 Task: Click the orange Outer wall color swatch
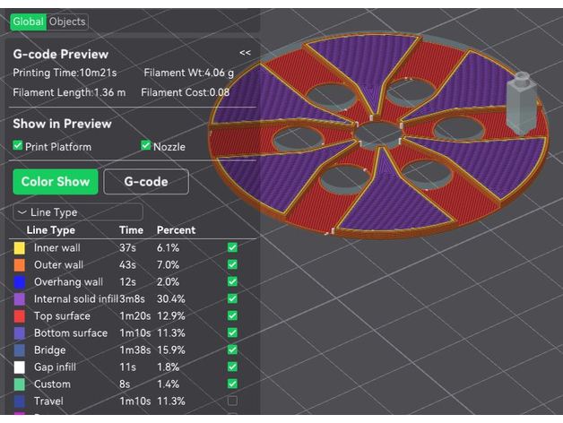[19, 264]
